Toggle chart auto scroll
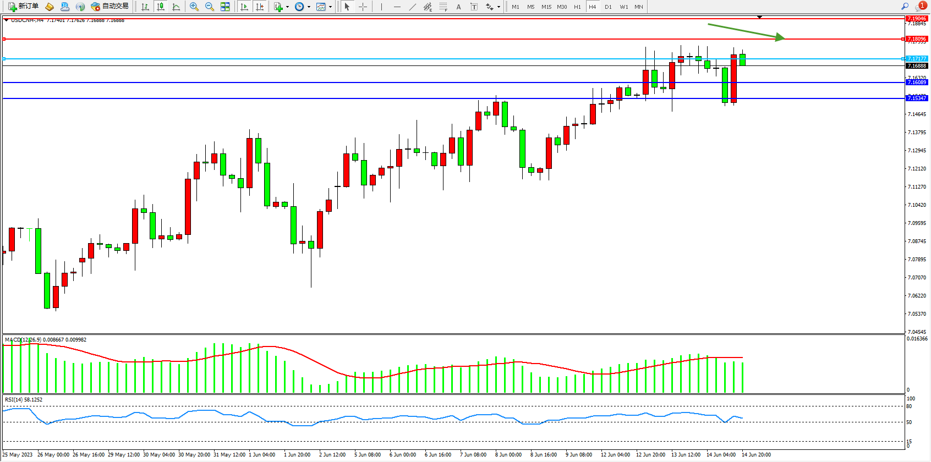The height and width of the screenshot is (462, 931). tap(244, 7)
